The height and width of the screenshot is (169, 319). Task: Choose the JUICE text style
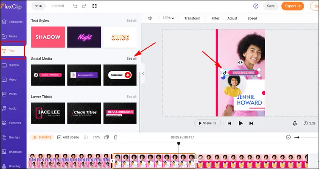(120, 37)
